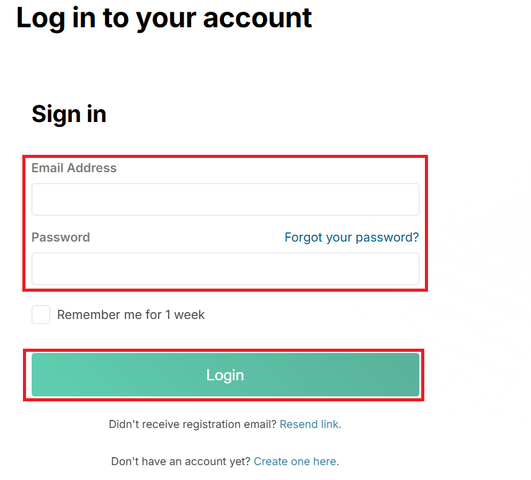The image size is (531, 480).
Task: Select the password entry box
Action: [225, 269]
